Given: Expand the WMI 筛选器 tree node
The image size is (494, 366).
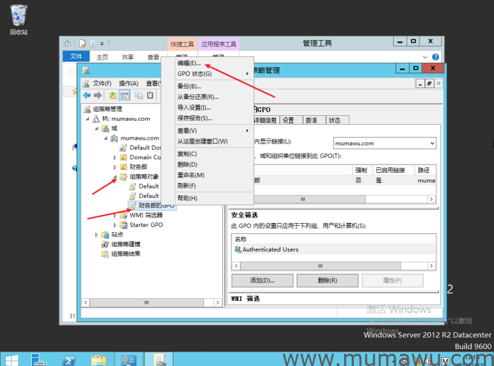Looking at the screenshot, I should (x=115, y=216).
